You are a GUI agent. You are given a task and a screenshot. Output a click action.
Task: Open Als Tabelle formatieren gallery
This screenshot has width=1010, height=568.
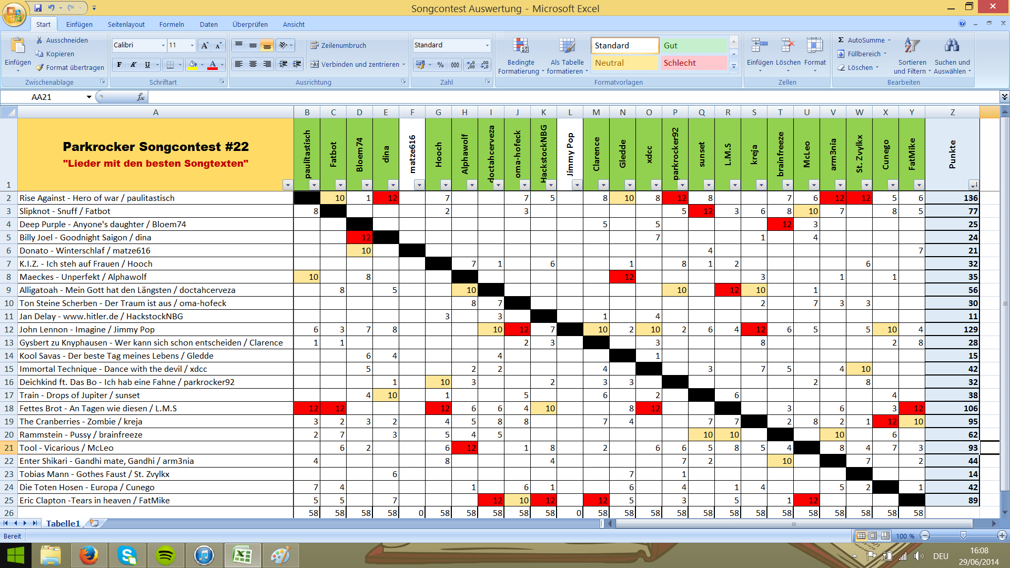(x=567, y=56)
